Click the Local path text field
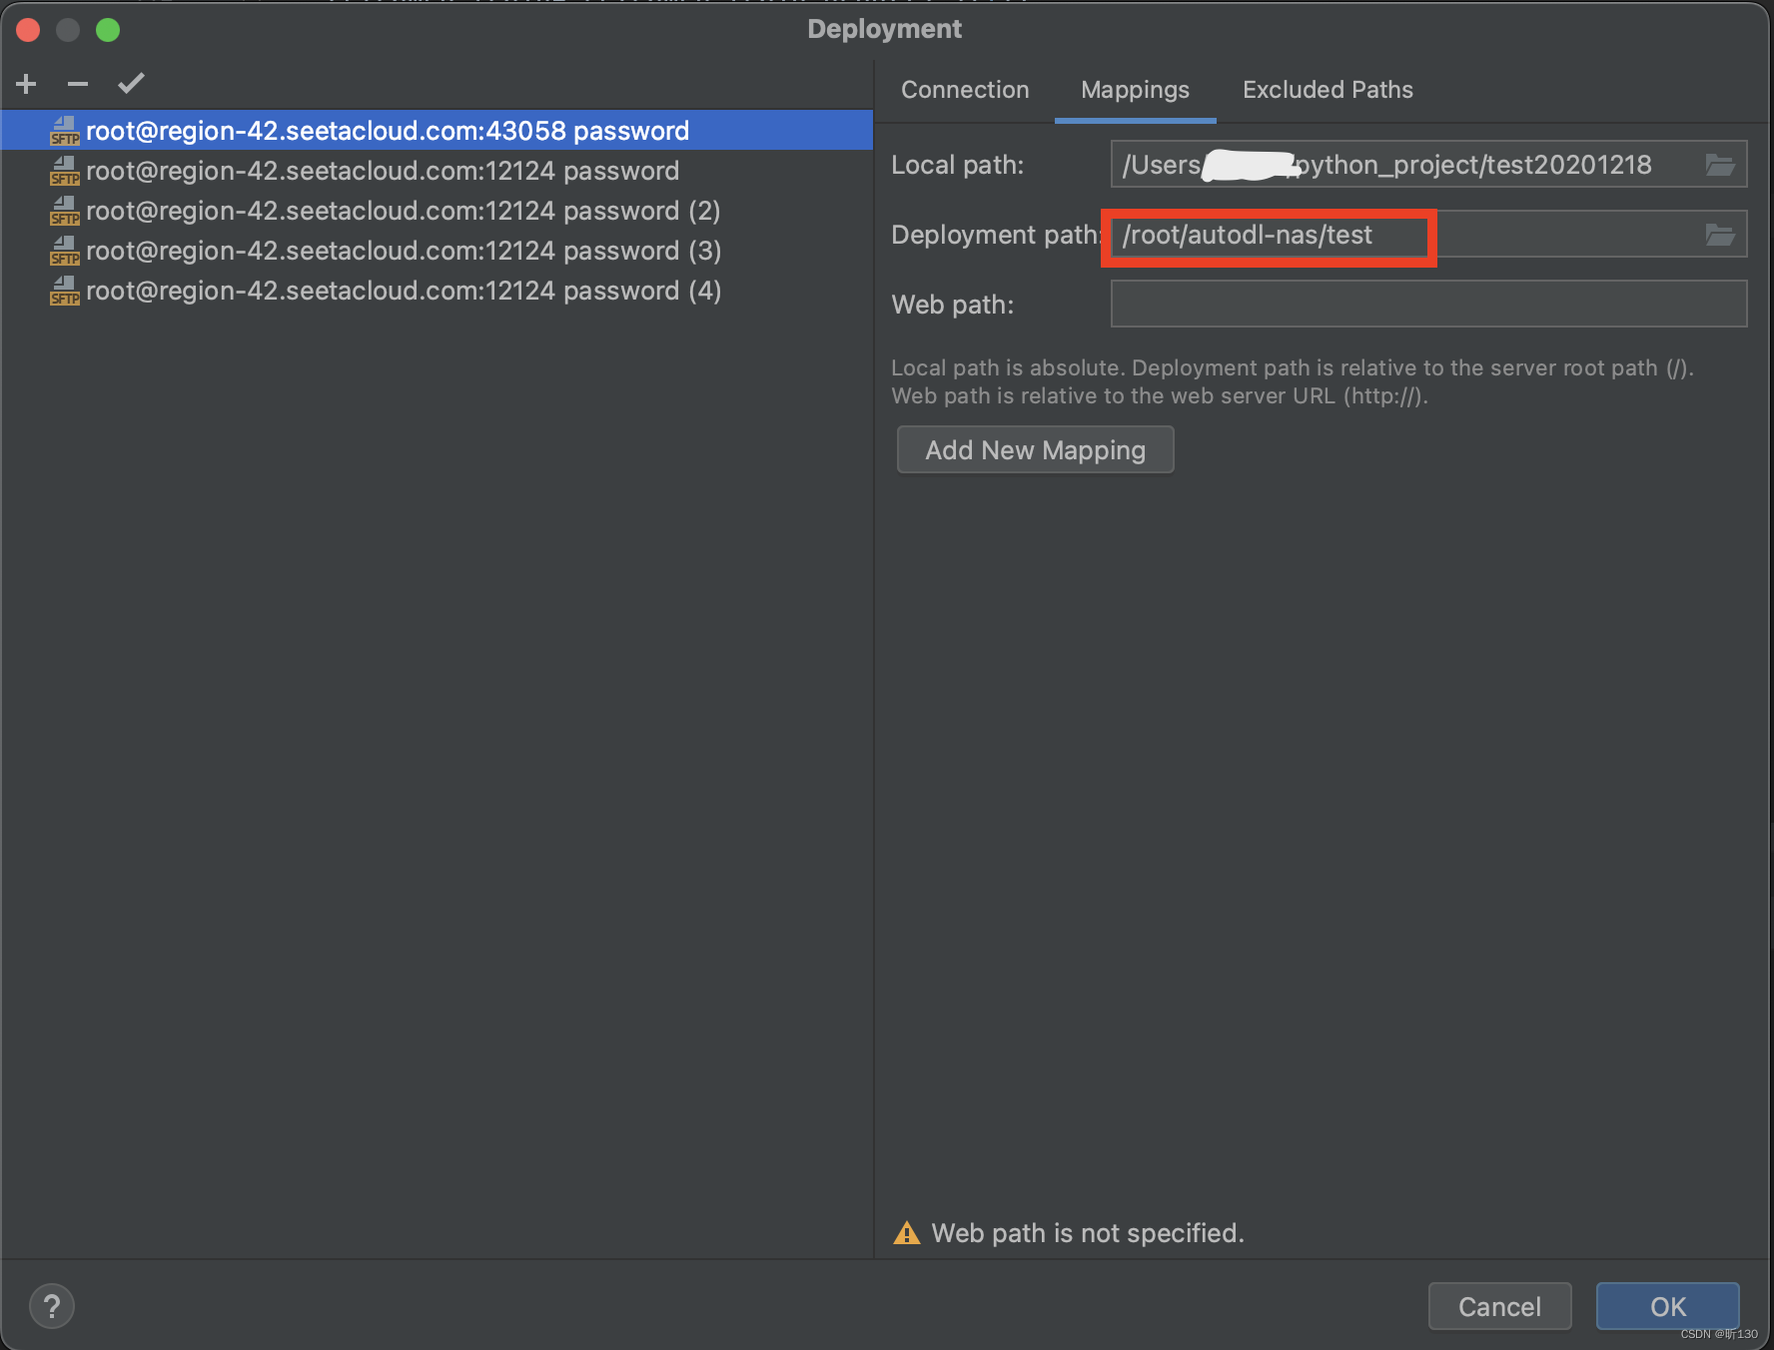Viewport: 1774px width, 1350px height. 1426,164
